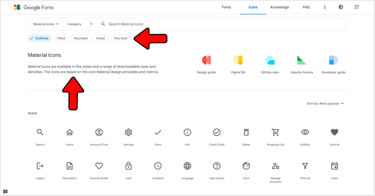The width and height of the screenshot is (375, 196).
Task: Click the Material Icons heading text
Action: (x=44, y=55)
